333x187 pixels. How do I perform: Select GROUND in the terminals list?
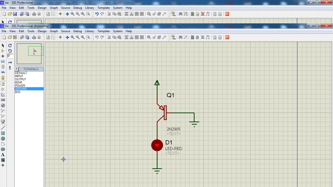click(29, 89)
